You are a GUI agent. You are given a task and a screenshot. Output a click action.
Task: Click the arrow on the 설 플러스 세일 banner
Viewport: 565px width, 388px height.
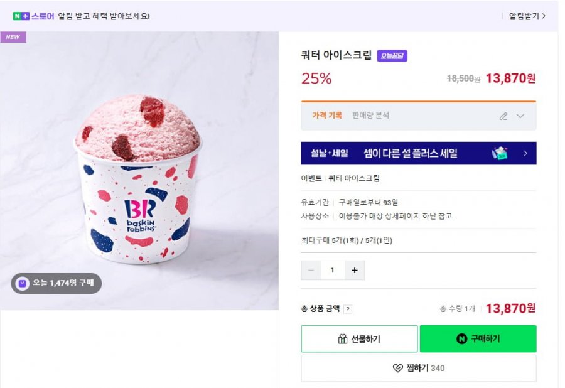coord(525,153)
